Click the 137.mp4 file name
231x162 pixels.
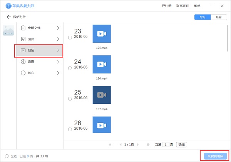click(102, 109)
